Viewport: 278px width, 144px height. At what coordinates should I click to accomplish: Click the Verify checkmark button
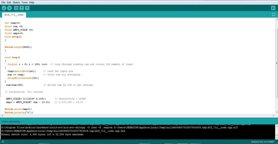4,8
